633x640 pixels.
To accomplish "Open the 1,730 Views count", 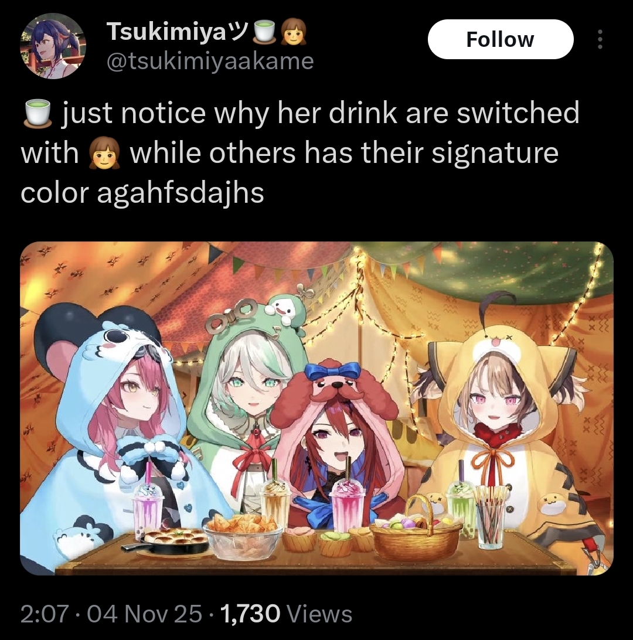I will pos(286,614).
